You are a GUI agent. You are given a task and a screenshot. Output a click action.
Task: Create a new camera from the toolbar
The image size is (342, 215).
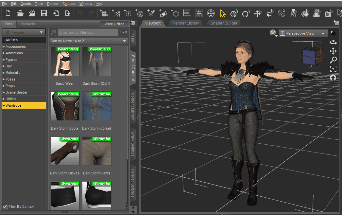point(104,13)
